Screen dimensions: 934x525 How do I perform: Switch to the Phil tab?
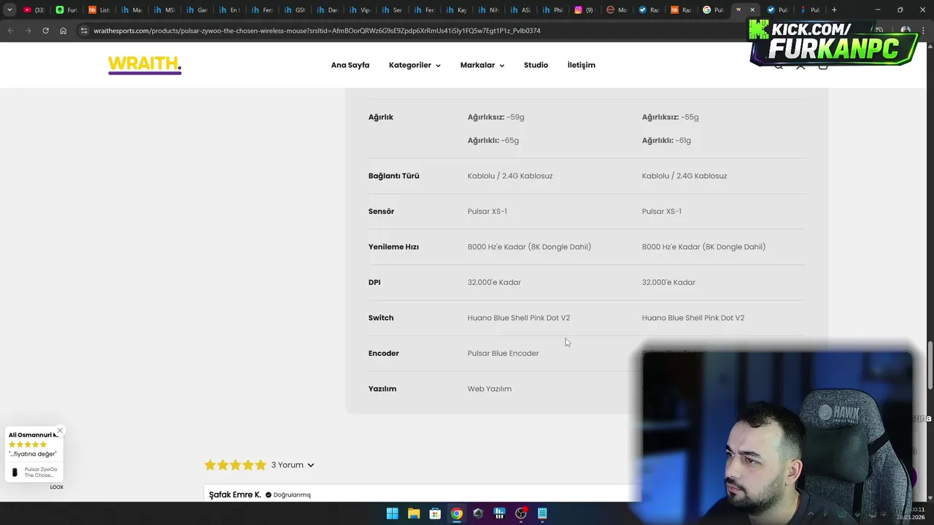552,9
